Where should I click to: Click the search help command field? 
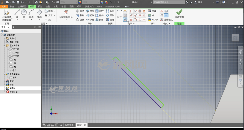pyautogui.click(x=169, y=2)
